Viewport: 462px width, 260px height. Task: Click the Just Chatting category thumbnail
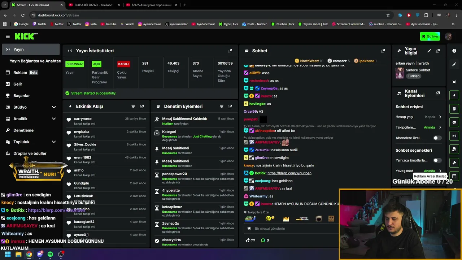400,73
